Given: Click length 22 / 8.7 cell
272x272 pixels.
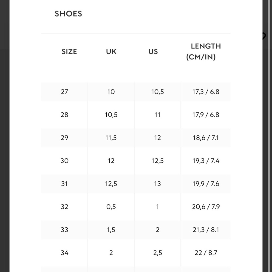Looking at the screenshot, I should pos(206,253).
